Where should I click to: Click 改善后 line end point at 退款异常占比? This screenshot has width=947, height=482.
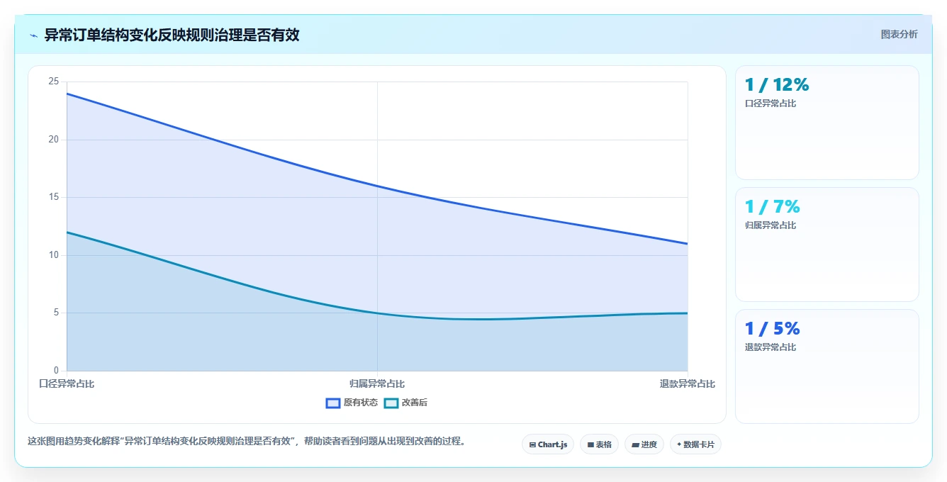tap(687, 313)
